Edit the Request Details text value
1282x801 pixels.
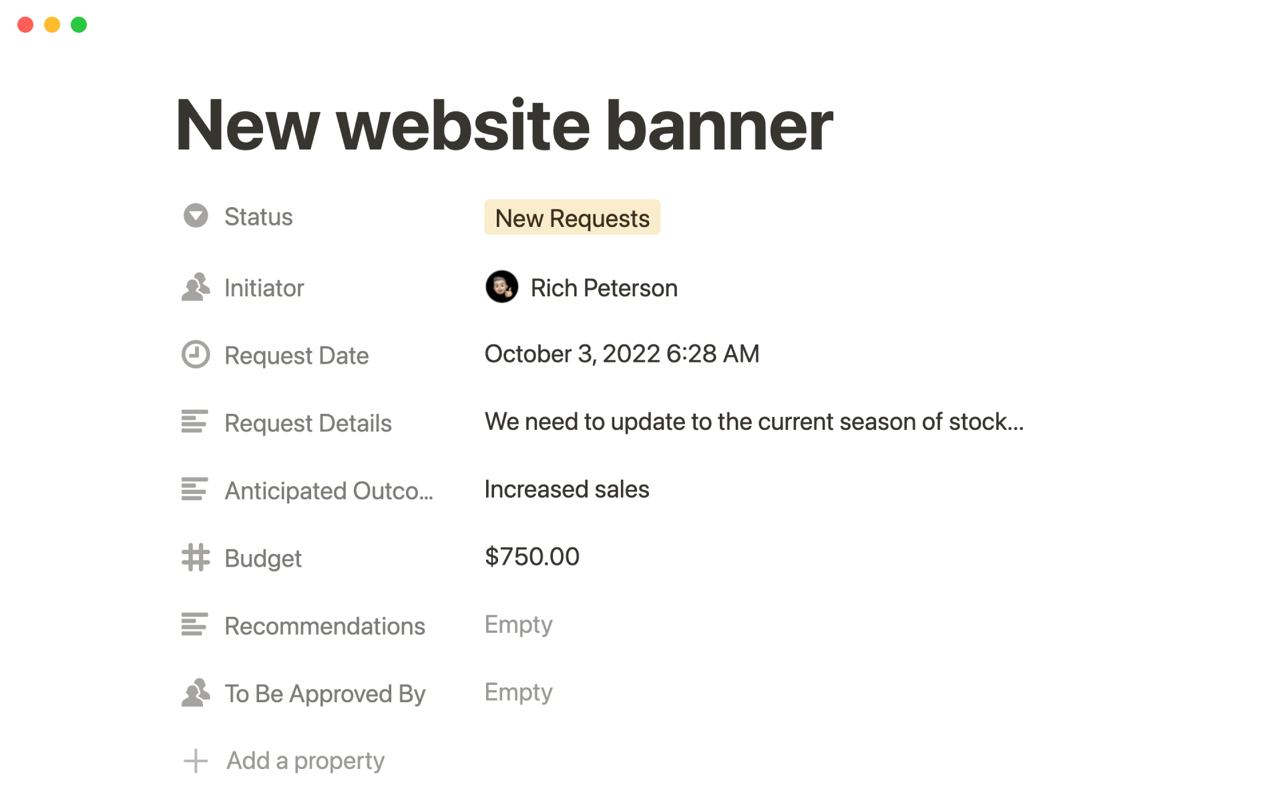click(754, 422)
